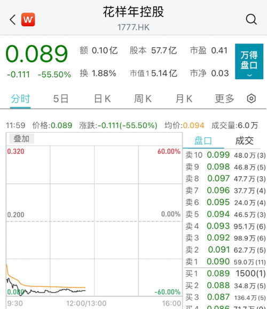Switch to the 5日 tab
The image size is (267, 309).
point(61,99)
